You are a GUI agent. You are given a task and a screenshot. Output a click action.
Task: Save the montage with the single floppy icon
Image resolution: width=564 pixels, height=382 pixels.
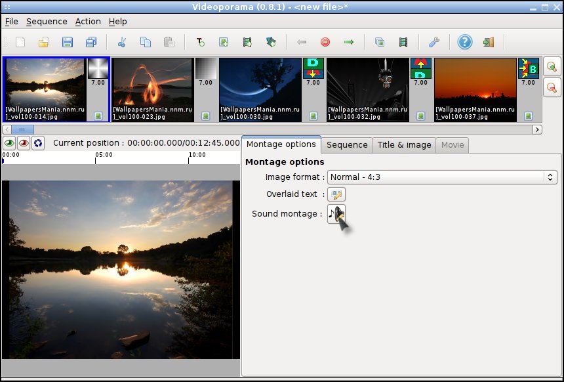coord(68,42)
